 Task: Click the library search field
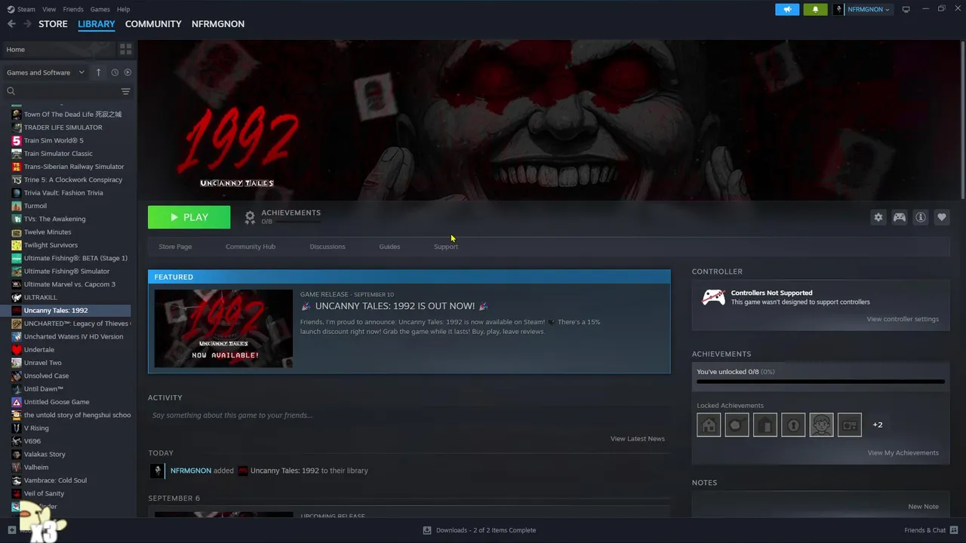(x=61, y=91)
